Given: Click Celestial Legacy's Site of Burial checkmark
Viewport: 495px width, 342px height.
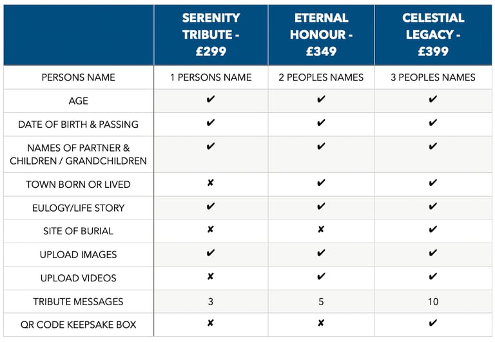Looking at the screenshot, I should pos(433,229).
